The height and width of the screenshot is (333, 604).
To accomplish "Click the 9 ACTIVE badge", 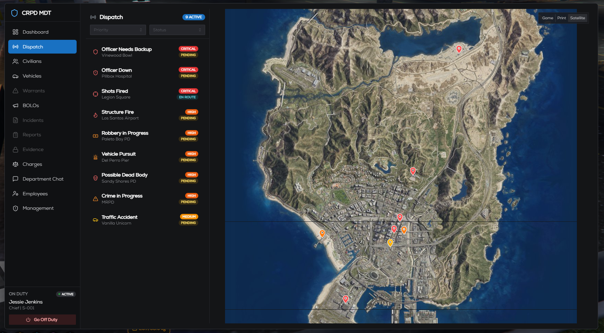I will pos(194,17).
